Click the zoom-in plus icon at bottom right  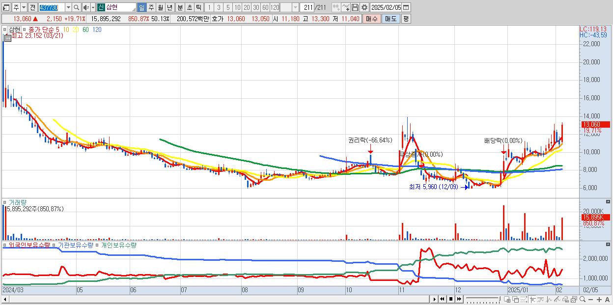(599, 299)
